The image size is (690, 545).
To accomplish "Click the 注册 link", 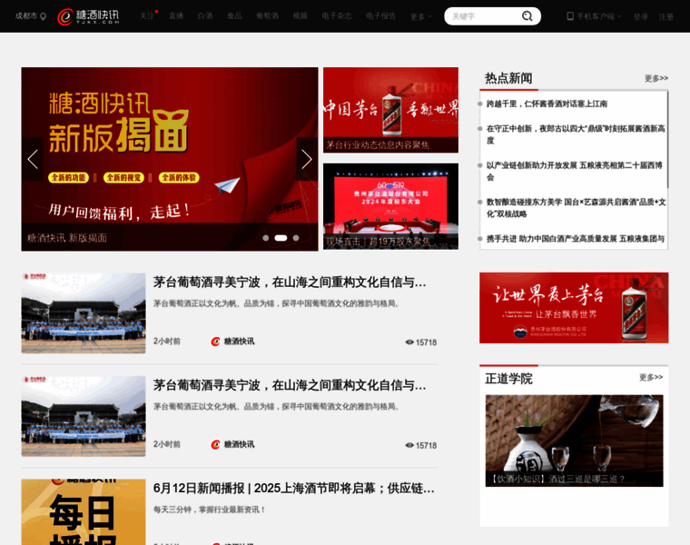I will coord(665,16).
